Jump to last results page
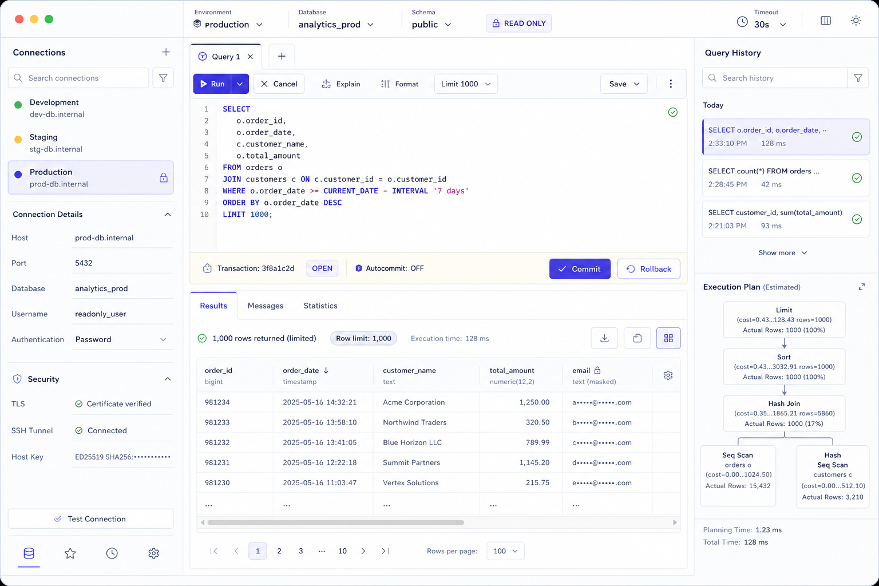879x586 pixels. 385,551
